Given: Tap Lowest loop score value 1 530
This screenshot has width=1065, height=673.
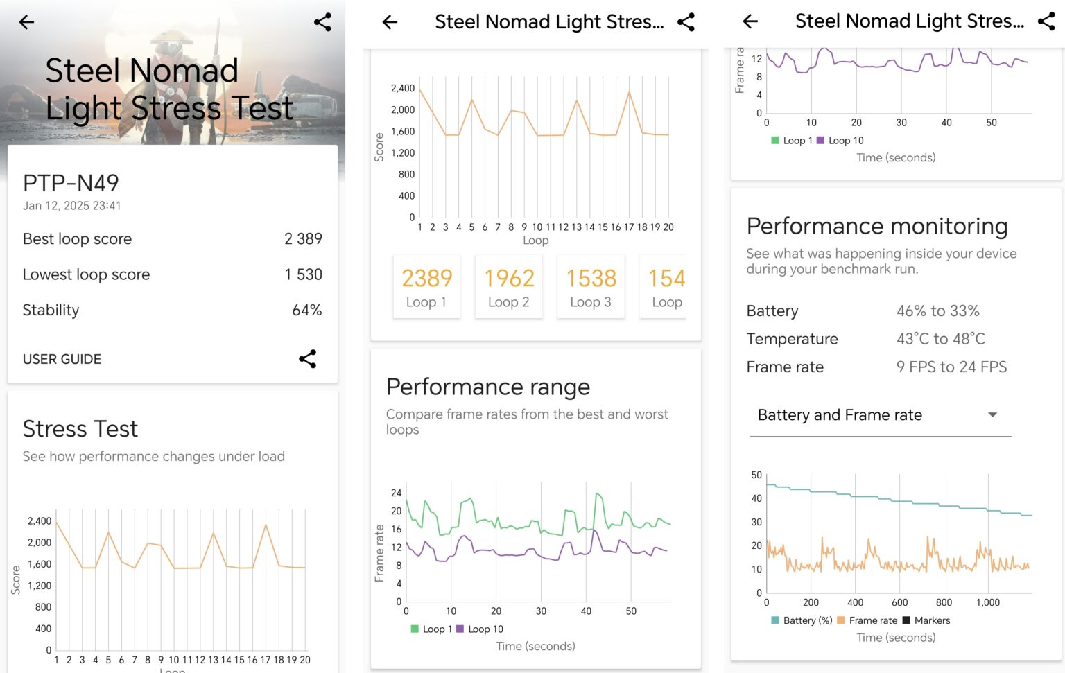Looking at the screenshot, I should (x=303, y=274).
